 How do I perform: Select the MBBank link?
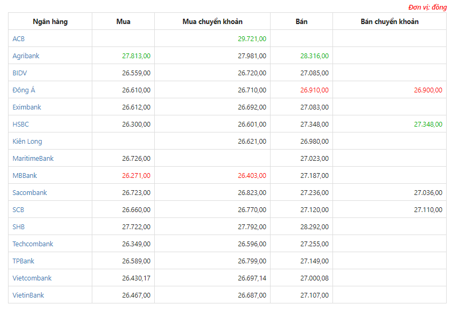click(25, 175)
